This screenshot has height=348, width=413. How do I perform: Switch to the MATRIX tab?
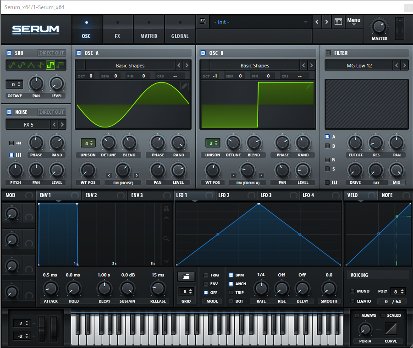(149, 29)
